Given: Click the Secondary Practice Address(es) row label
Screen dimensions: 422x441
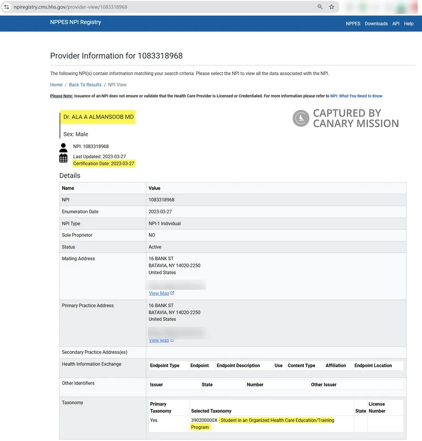Looking at the screenshot, I should click(94, 352).
